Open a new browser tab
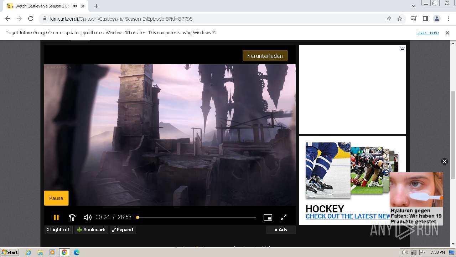The width and height of the screenshot is (456, 257). (x=96, y=6)
